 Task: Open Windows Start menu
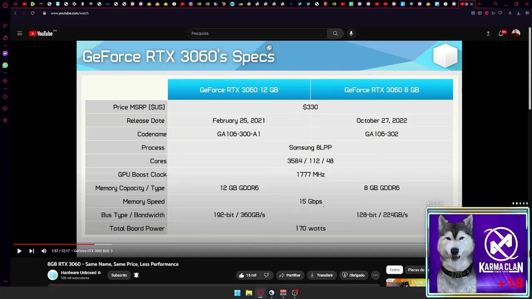coord(237,293)
